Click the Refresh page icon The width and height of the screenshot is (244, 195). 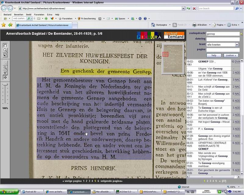pyautogui.click(x=188, y=9)
